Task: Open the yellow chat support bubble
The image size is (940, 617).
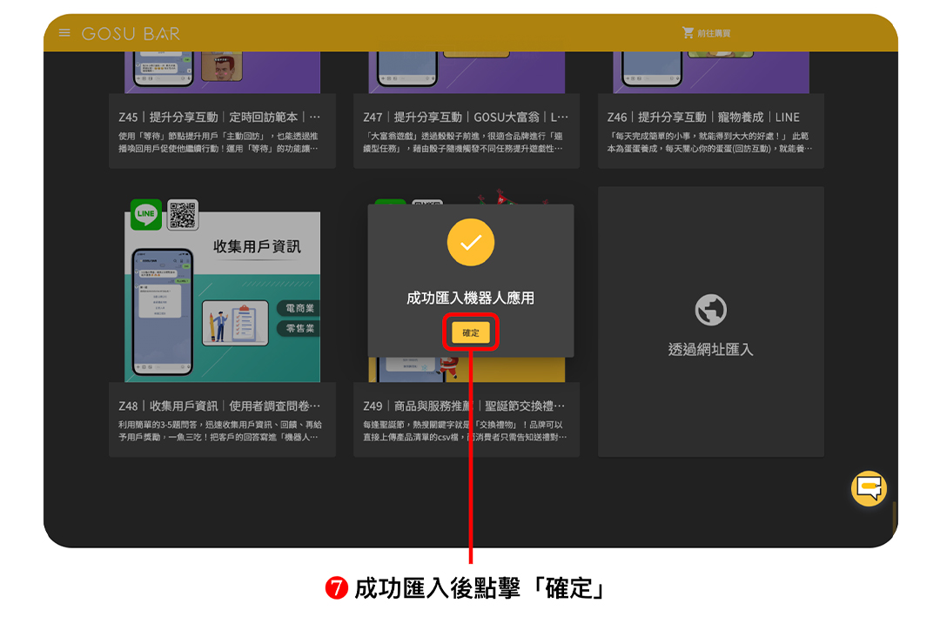Action: point(869,488)
